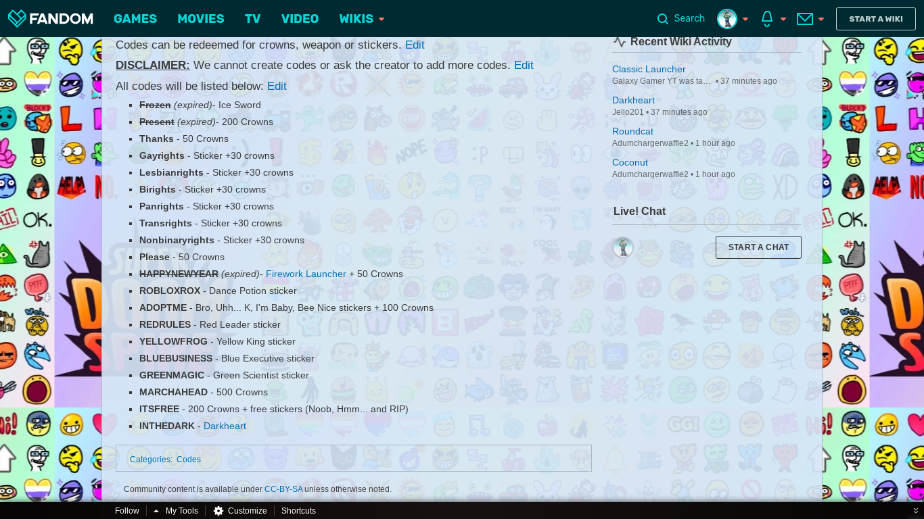Click Follow in the bottom toolbar
This screenshot has height=519, width=924.
[x=126, y=511]
